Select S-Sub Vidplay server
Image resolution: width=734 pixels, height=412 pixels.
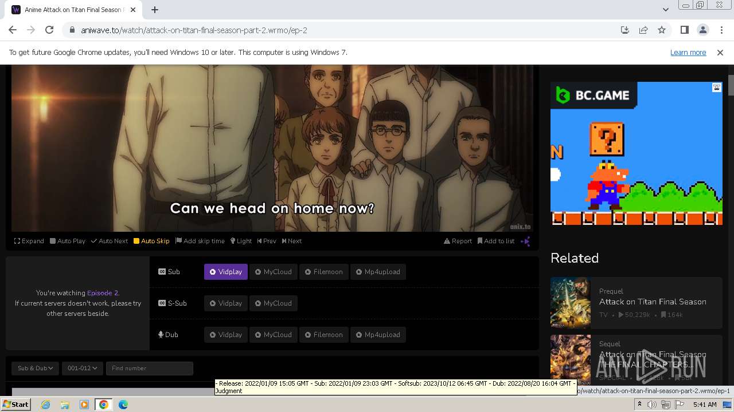[226, 303]
